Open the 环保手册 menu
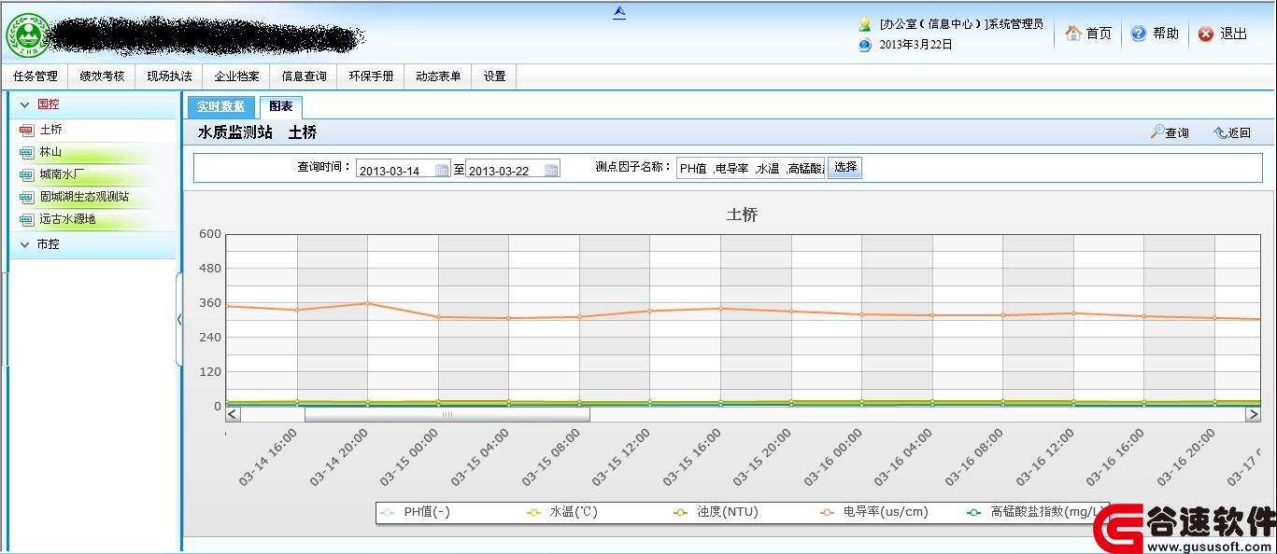Viewport: 1277px width, 554px height. click(371, 76)
